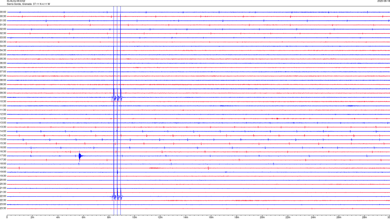Select the 00:30 trace time label
The height and width of the screenshot is (219, 390).
pos(3,16)
